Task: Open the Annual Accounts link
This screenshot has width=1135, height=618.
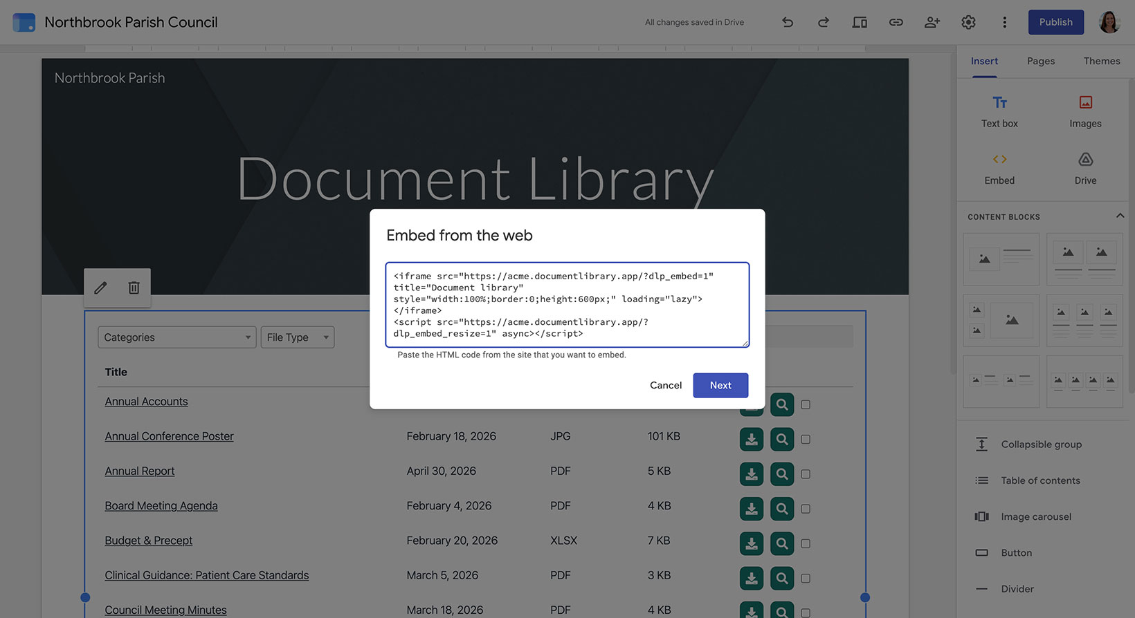Action: [146, 402]
